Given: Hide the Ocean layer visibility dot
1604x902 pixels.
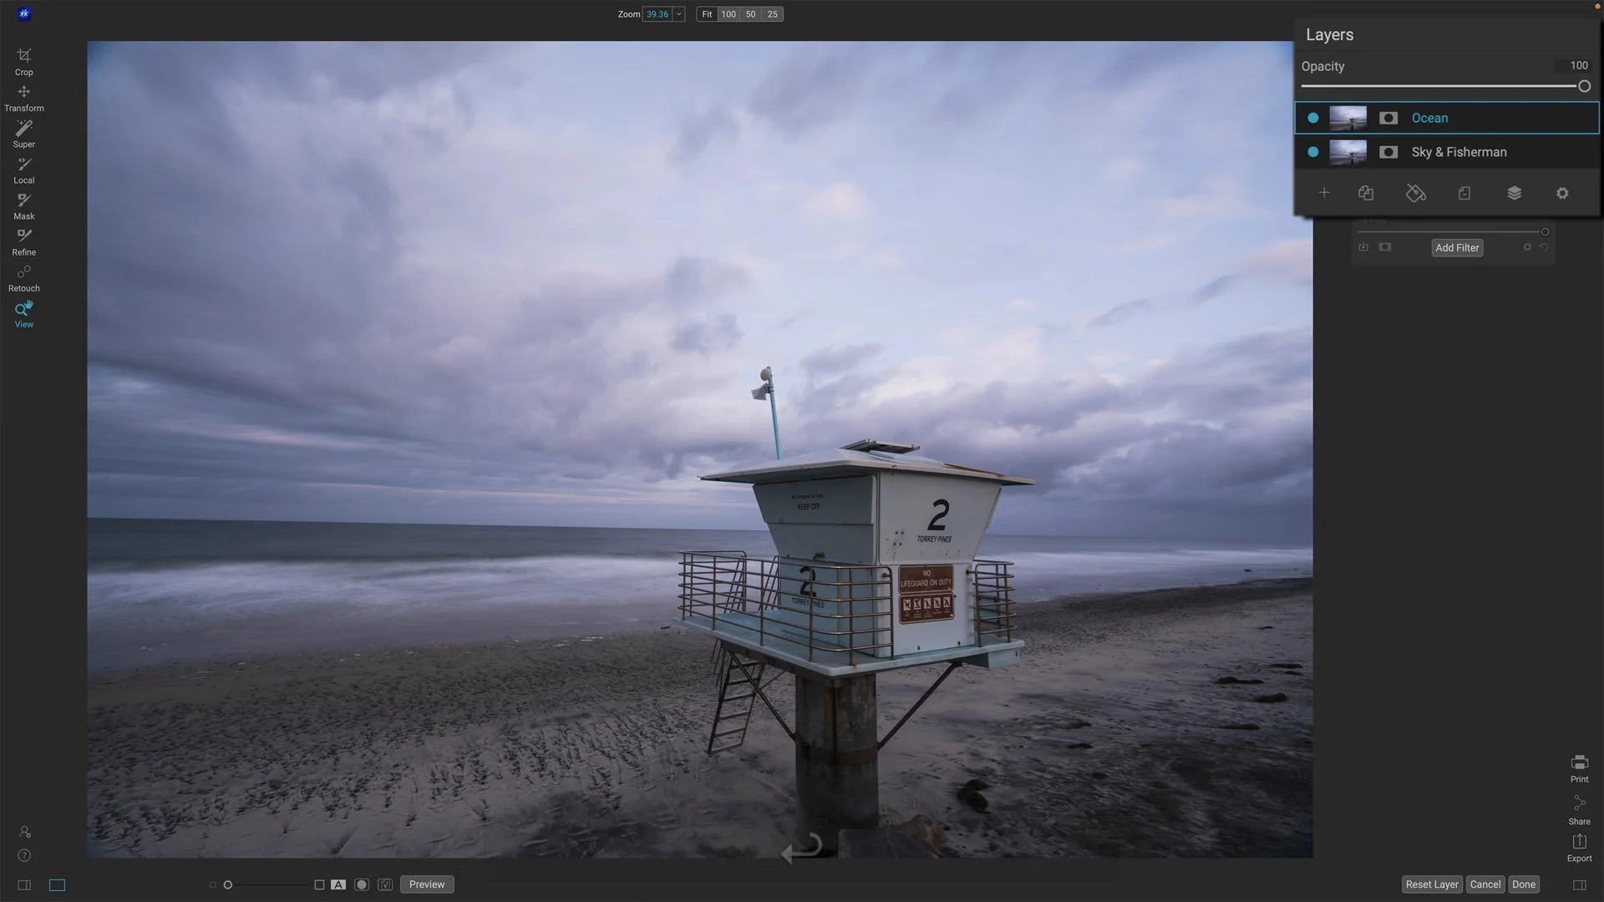Looking at the screenshot, I should 1313,118.
